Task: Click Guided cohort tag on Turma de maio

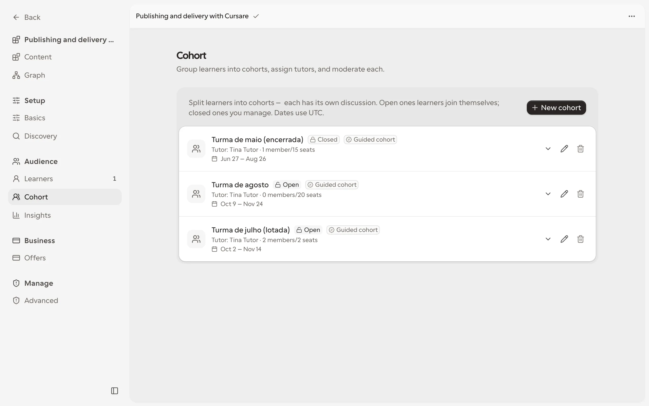Action: click(x=370, y=140)
